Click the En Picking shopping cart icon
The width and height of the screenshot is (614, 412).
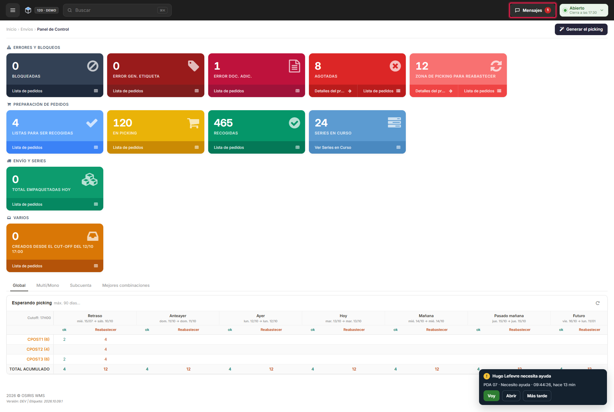coord(193,123)
